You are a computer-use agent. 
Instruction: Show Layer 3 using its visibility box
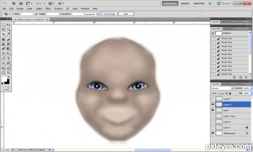pos(213,122)
